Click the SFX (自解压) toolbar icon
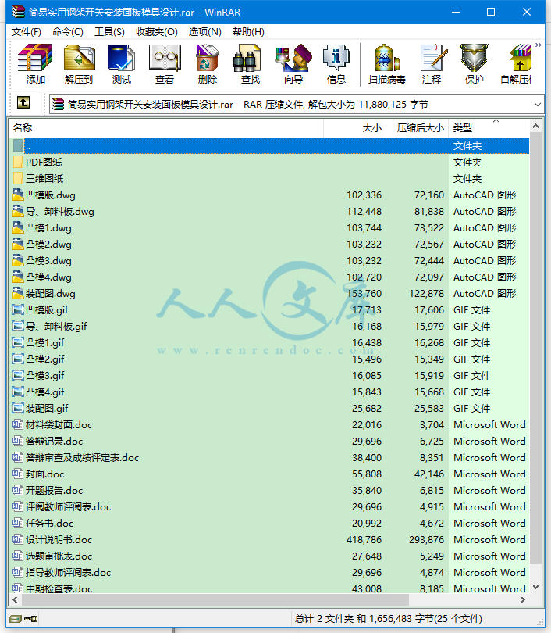Image resolution: width=551 pixels, height=633 pixels. [x=517, y=64]
